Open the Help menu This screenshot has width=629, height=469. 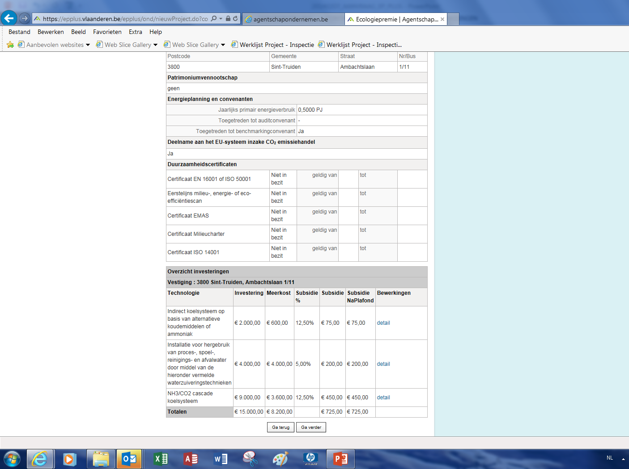pyautogui.click(x=156, y=32)
